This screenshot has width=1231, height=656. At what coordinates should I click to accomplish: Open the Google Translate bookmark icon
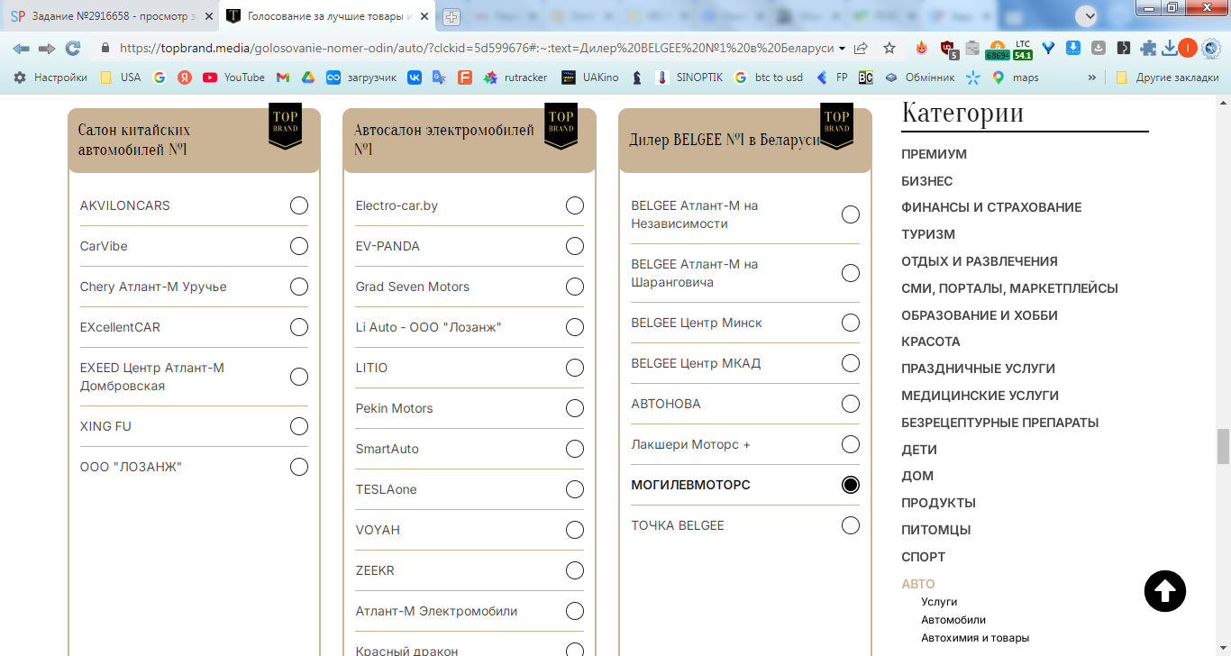pyautogui.click(x=440, y=77)
